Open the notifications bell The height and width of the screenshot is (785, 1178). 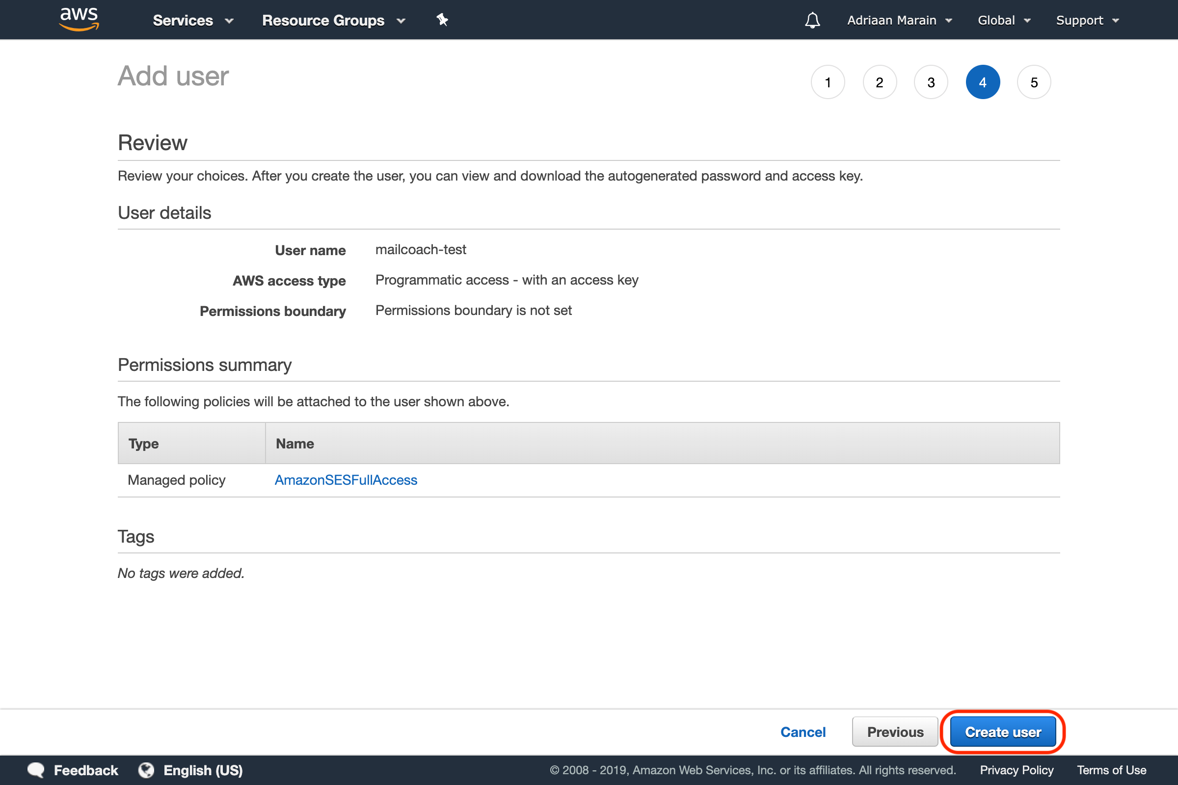tap(812, 21)
